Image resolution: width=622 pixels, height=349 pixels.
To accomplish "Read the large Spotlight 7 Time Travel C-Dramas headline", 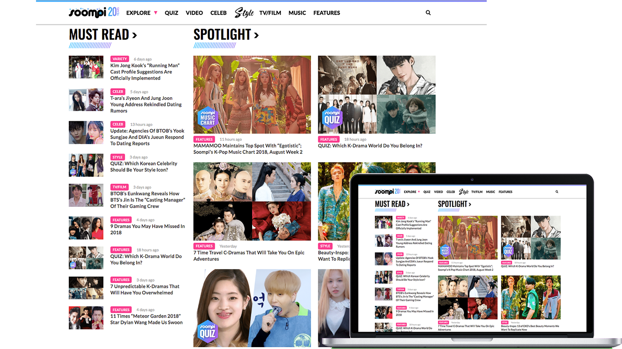I will point(249,256).
